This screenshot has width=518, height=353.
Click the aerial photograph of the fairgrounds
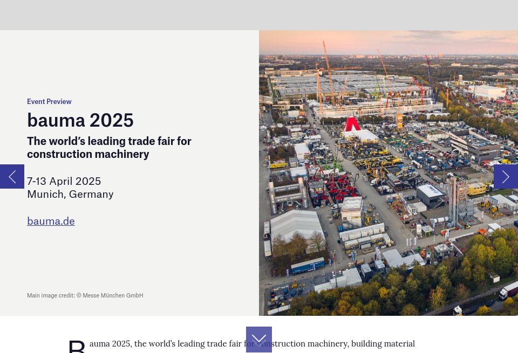click(x=388, y=172)
